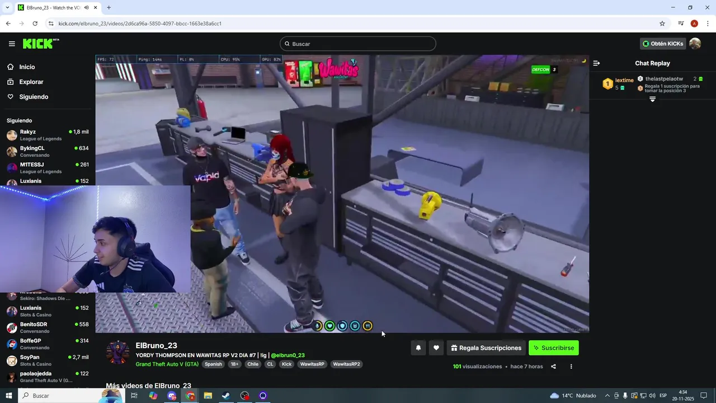The width and height of the screenshot is (716, 403).
Task: Open Copilot from the taskbar
Action: point(153,396)
